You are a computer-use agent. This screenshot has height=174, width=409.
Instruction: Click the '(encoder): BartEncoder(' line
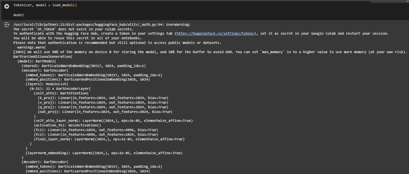click(45, 71)
